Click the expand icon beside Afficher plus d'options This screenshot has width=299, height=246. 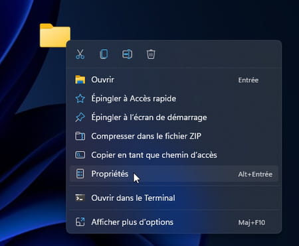80,222
